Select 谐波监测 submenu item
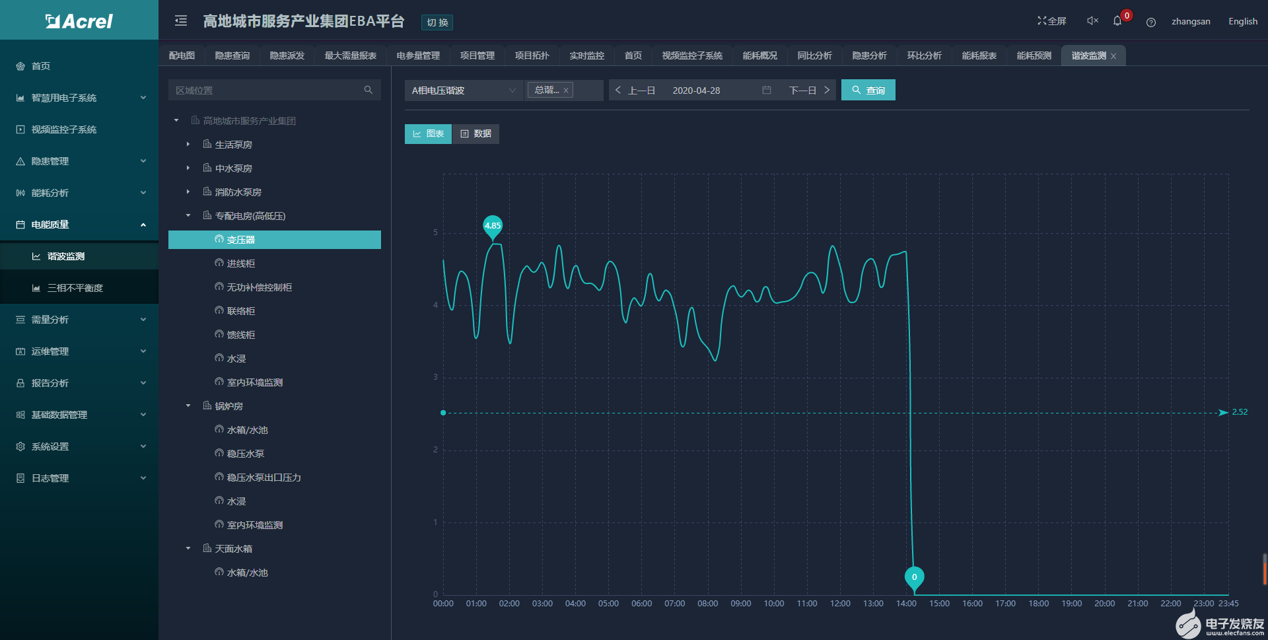1268x640 pixels. 79,256
